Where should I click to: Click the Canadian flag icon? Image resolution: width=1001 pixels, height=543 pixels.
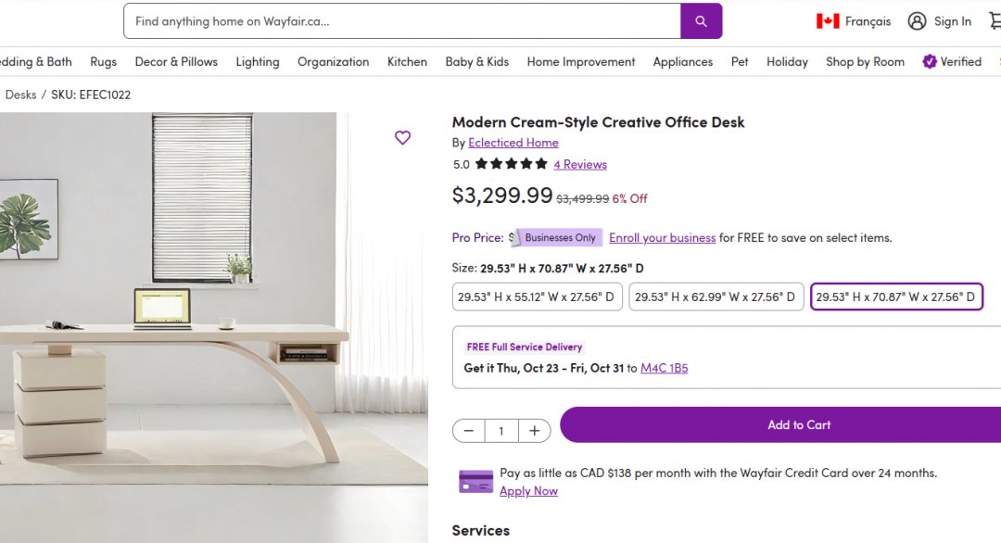[x=828, y=21]
